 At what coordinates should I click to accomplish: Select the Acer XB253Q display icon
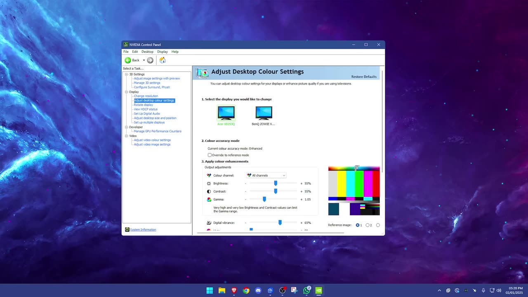pyautogui.click(x=226, y=113)
